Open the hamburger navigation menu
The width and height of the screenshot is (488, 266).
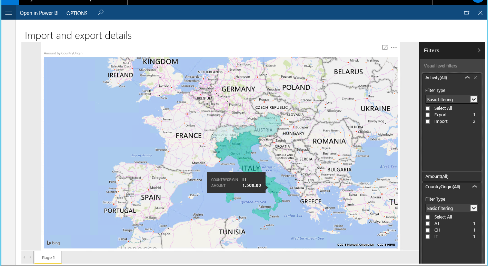tap(9, 13)
